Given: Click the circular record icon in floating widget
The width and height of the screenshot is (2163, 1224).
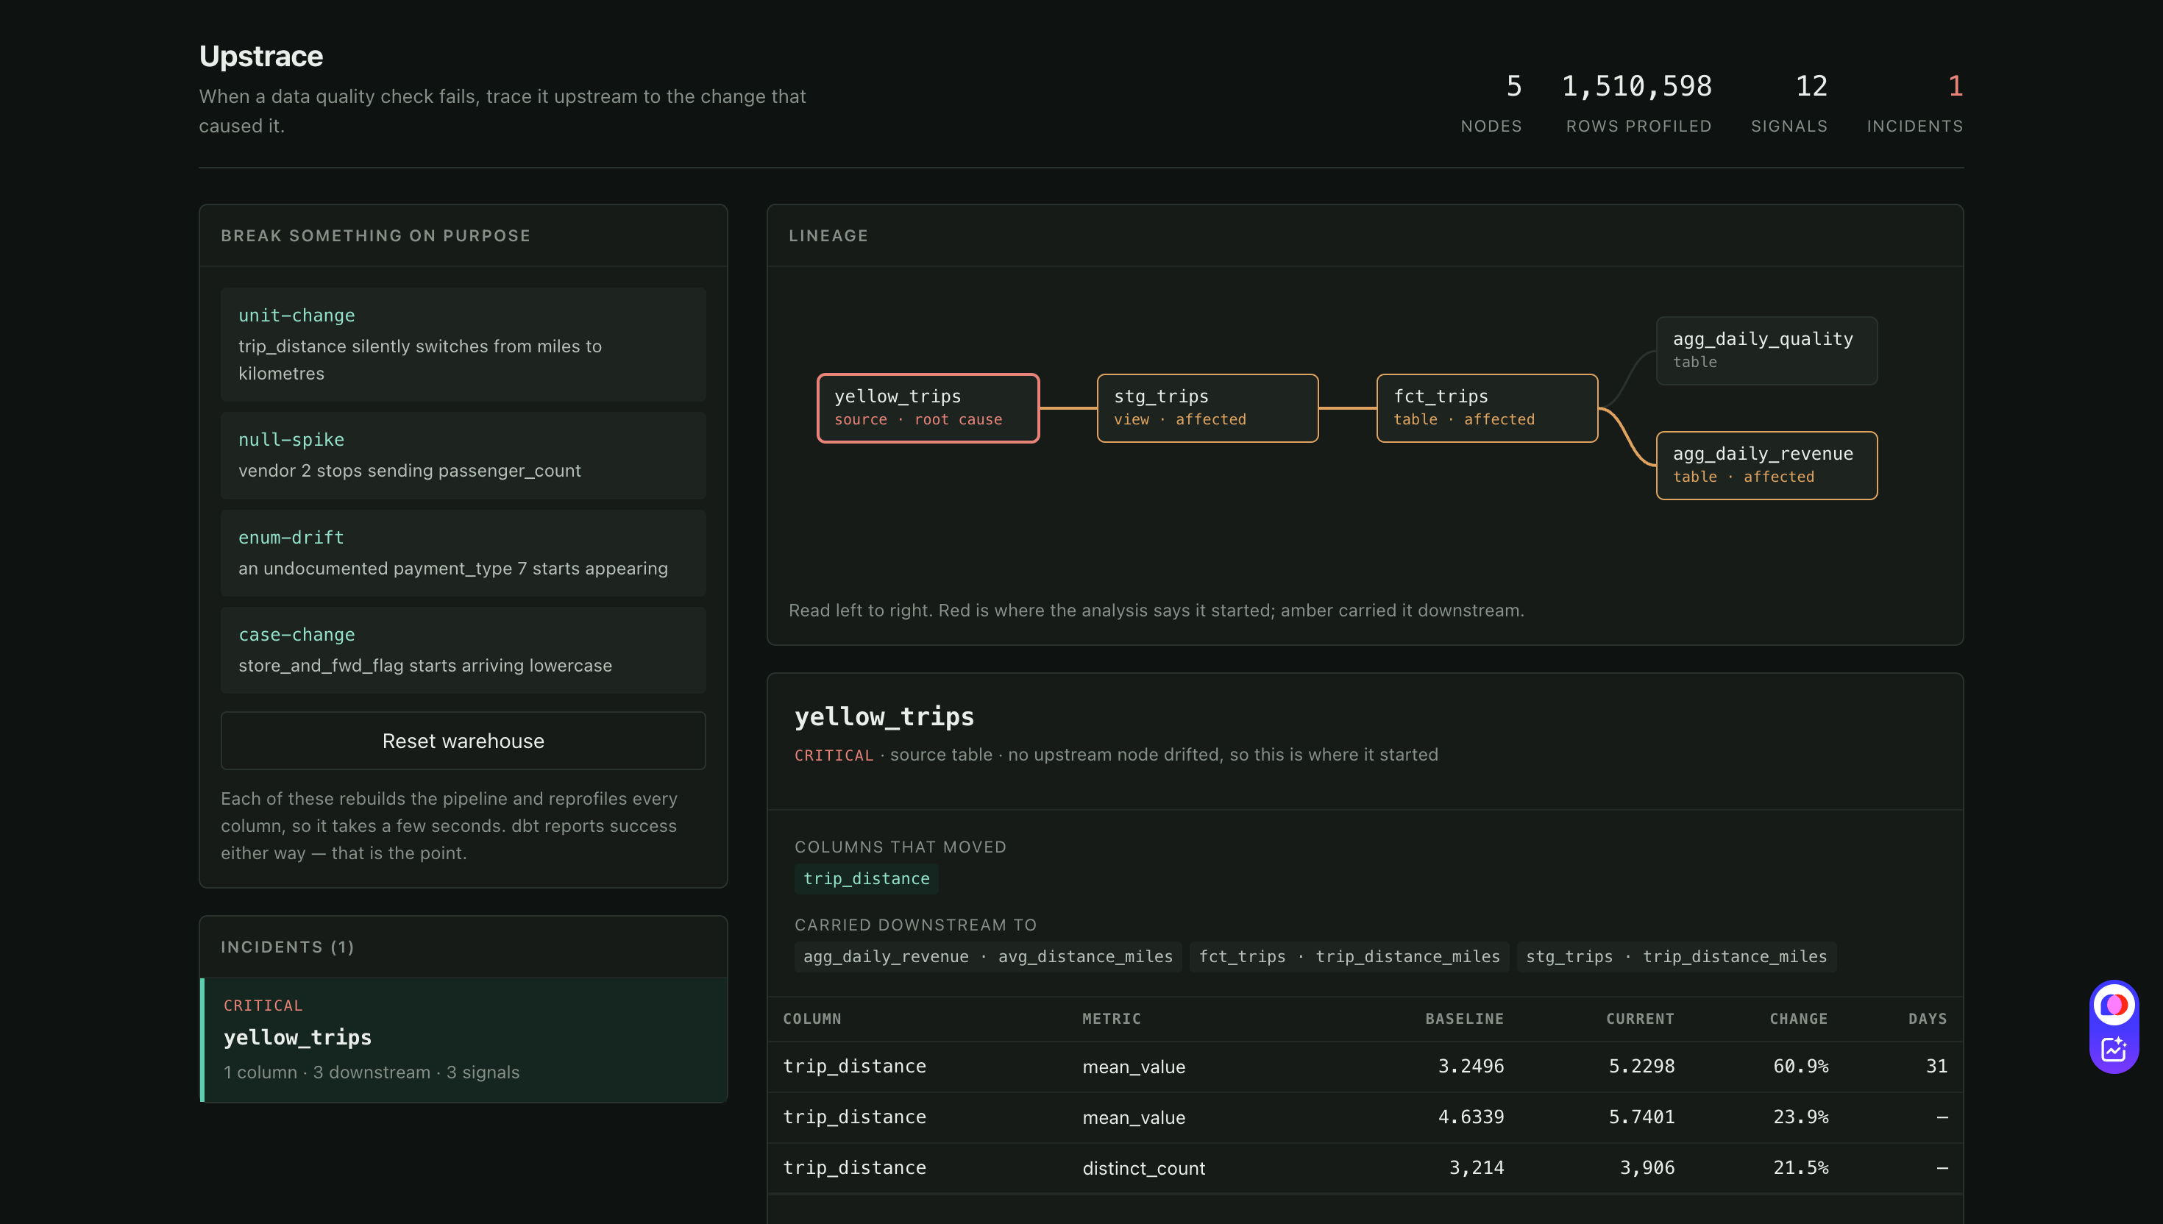Looking at the screenshot, I should point(2114,1005).
